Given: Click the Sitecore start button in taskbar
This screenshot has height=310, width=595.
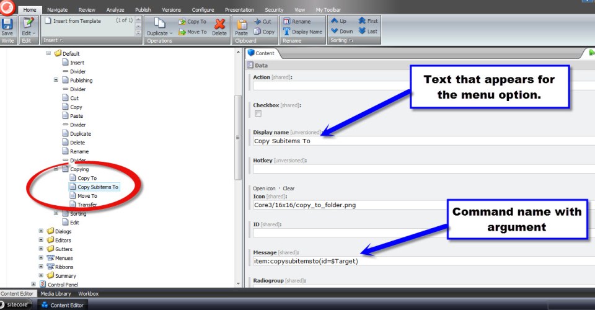Looking at the screenshot, I should pyautogui.click(x=15, y=304).
